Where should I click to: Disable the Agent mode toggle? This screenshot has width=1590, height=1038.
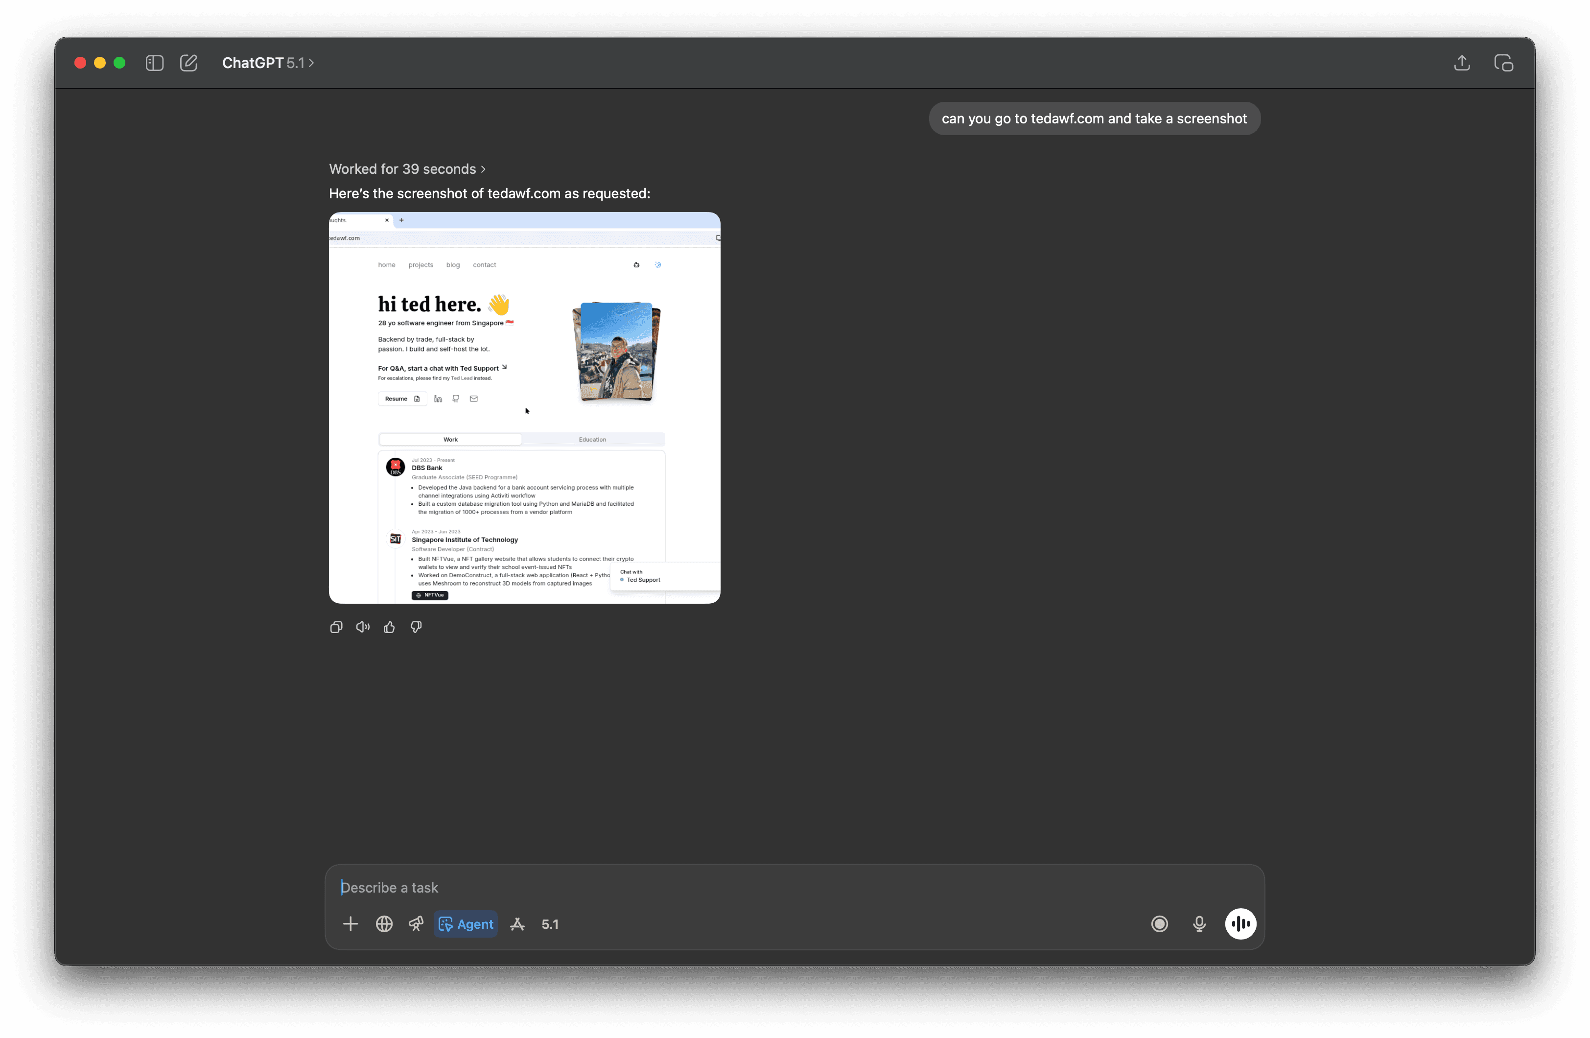[x=466, y=924]
